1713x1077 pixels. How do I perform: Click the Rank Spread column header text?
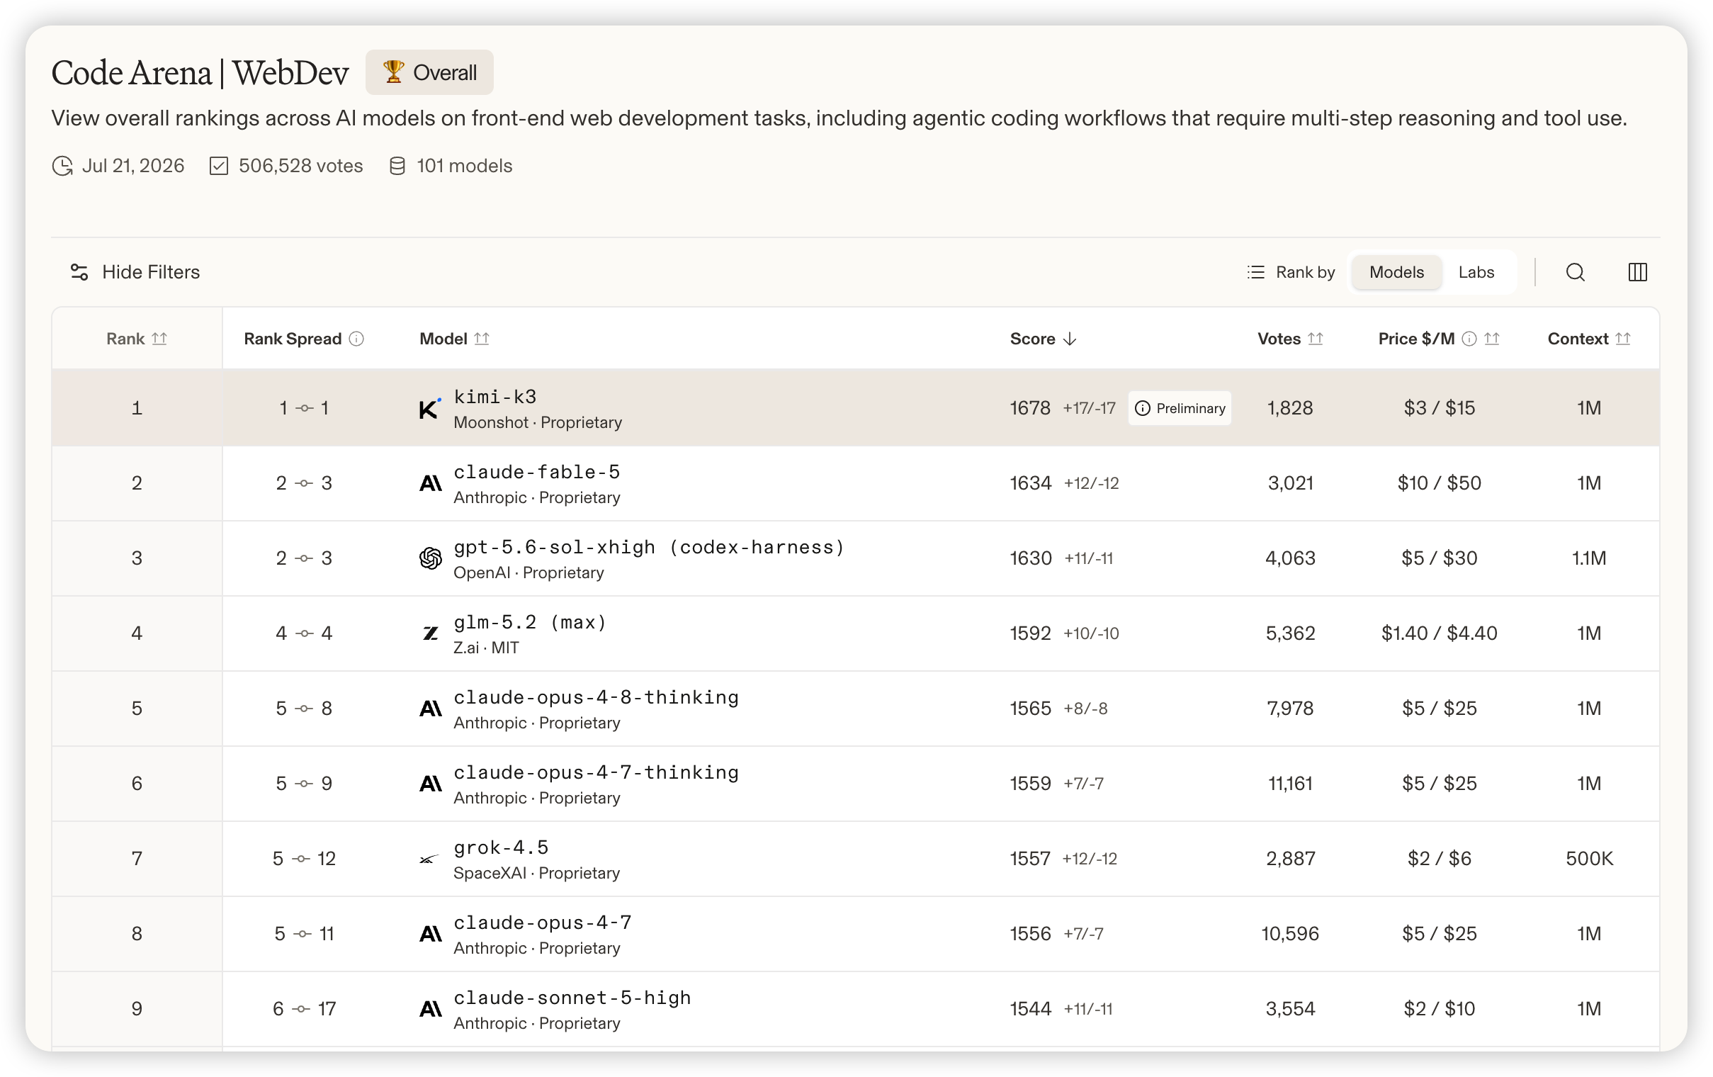click(x=293, y=339)
